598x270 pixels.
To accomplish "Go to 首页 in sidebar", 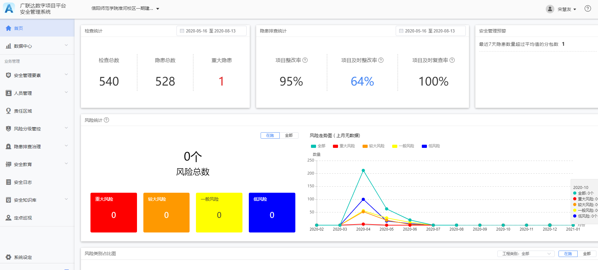I will tap(37, 28).
